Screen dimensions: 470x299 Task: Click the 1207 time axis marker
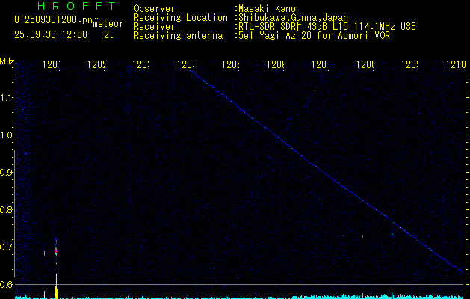[321, 64]
